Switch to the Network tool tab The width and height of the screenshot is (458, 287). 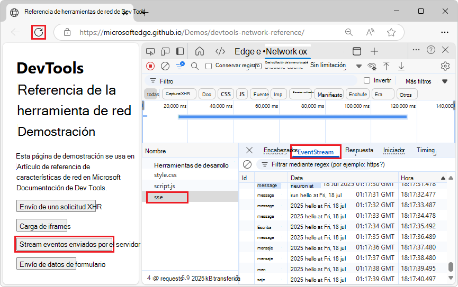pos(286,52)
